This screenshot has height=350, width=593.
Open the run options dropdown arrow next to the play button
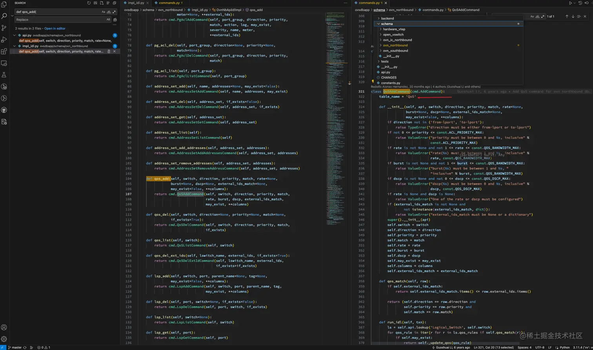(574, 3)
